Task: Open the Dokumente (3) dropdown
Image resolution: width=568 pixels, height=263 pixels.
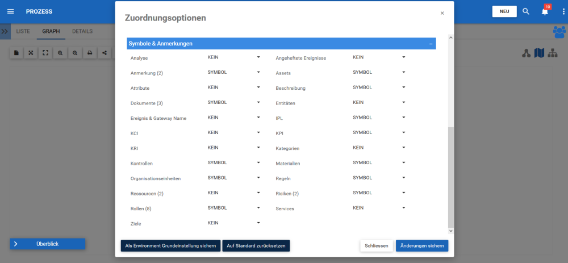Action: pyautogui.click(x=233, y=102)
